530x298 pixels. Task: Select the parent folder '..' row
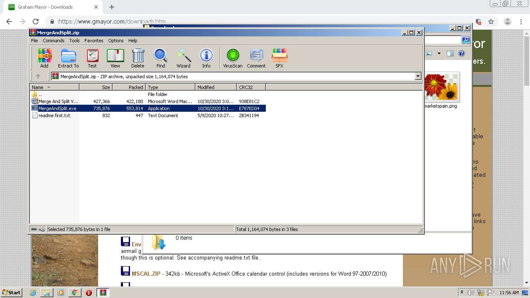(x=148, y=94)
